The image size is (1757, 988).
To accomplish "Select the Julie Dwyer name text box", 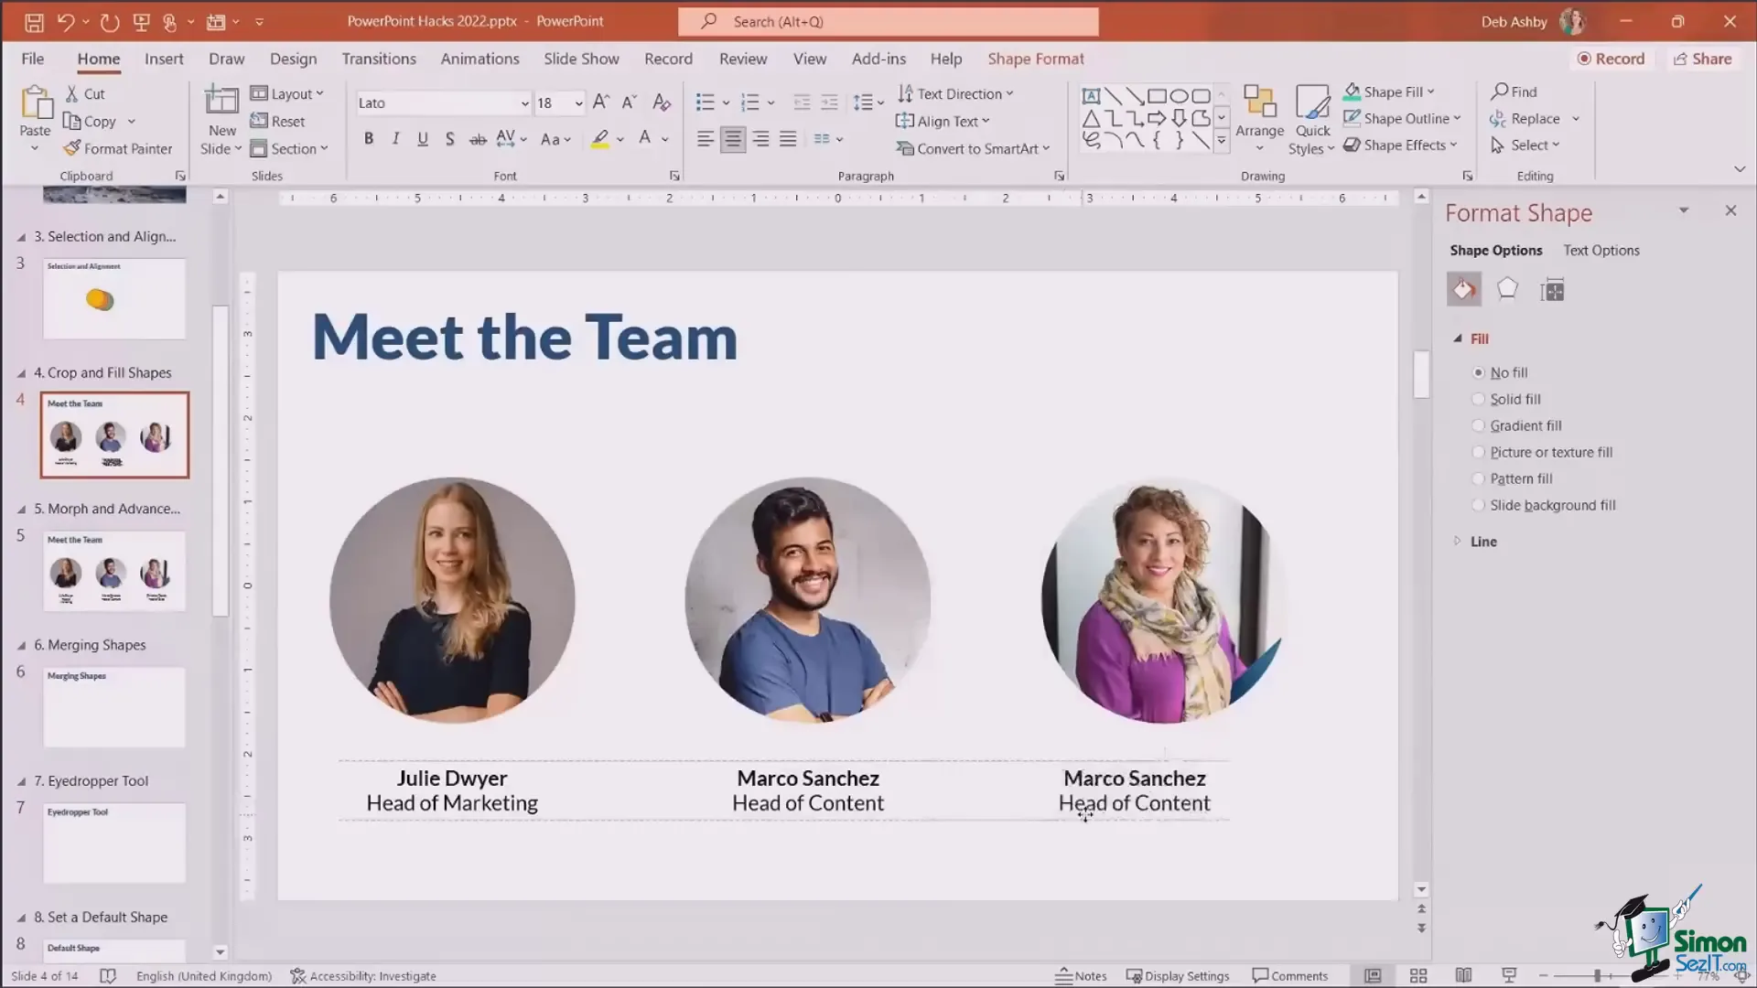I will tap(452, 779).
